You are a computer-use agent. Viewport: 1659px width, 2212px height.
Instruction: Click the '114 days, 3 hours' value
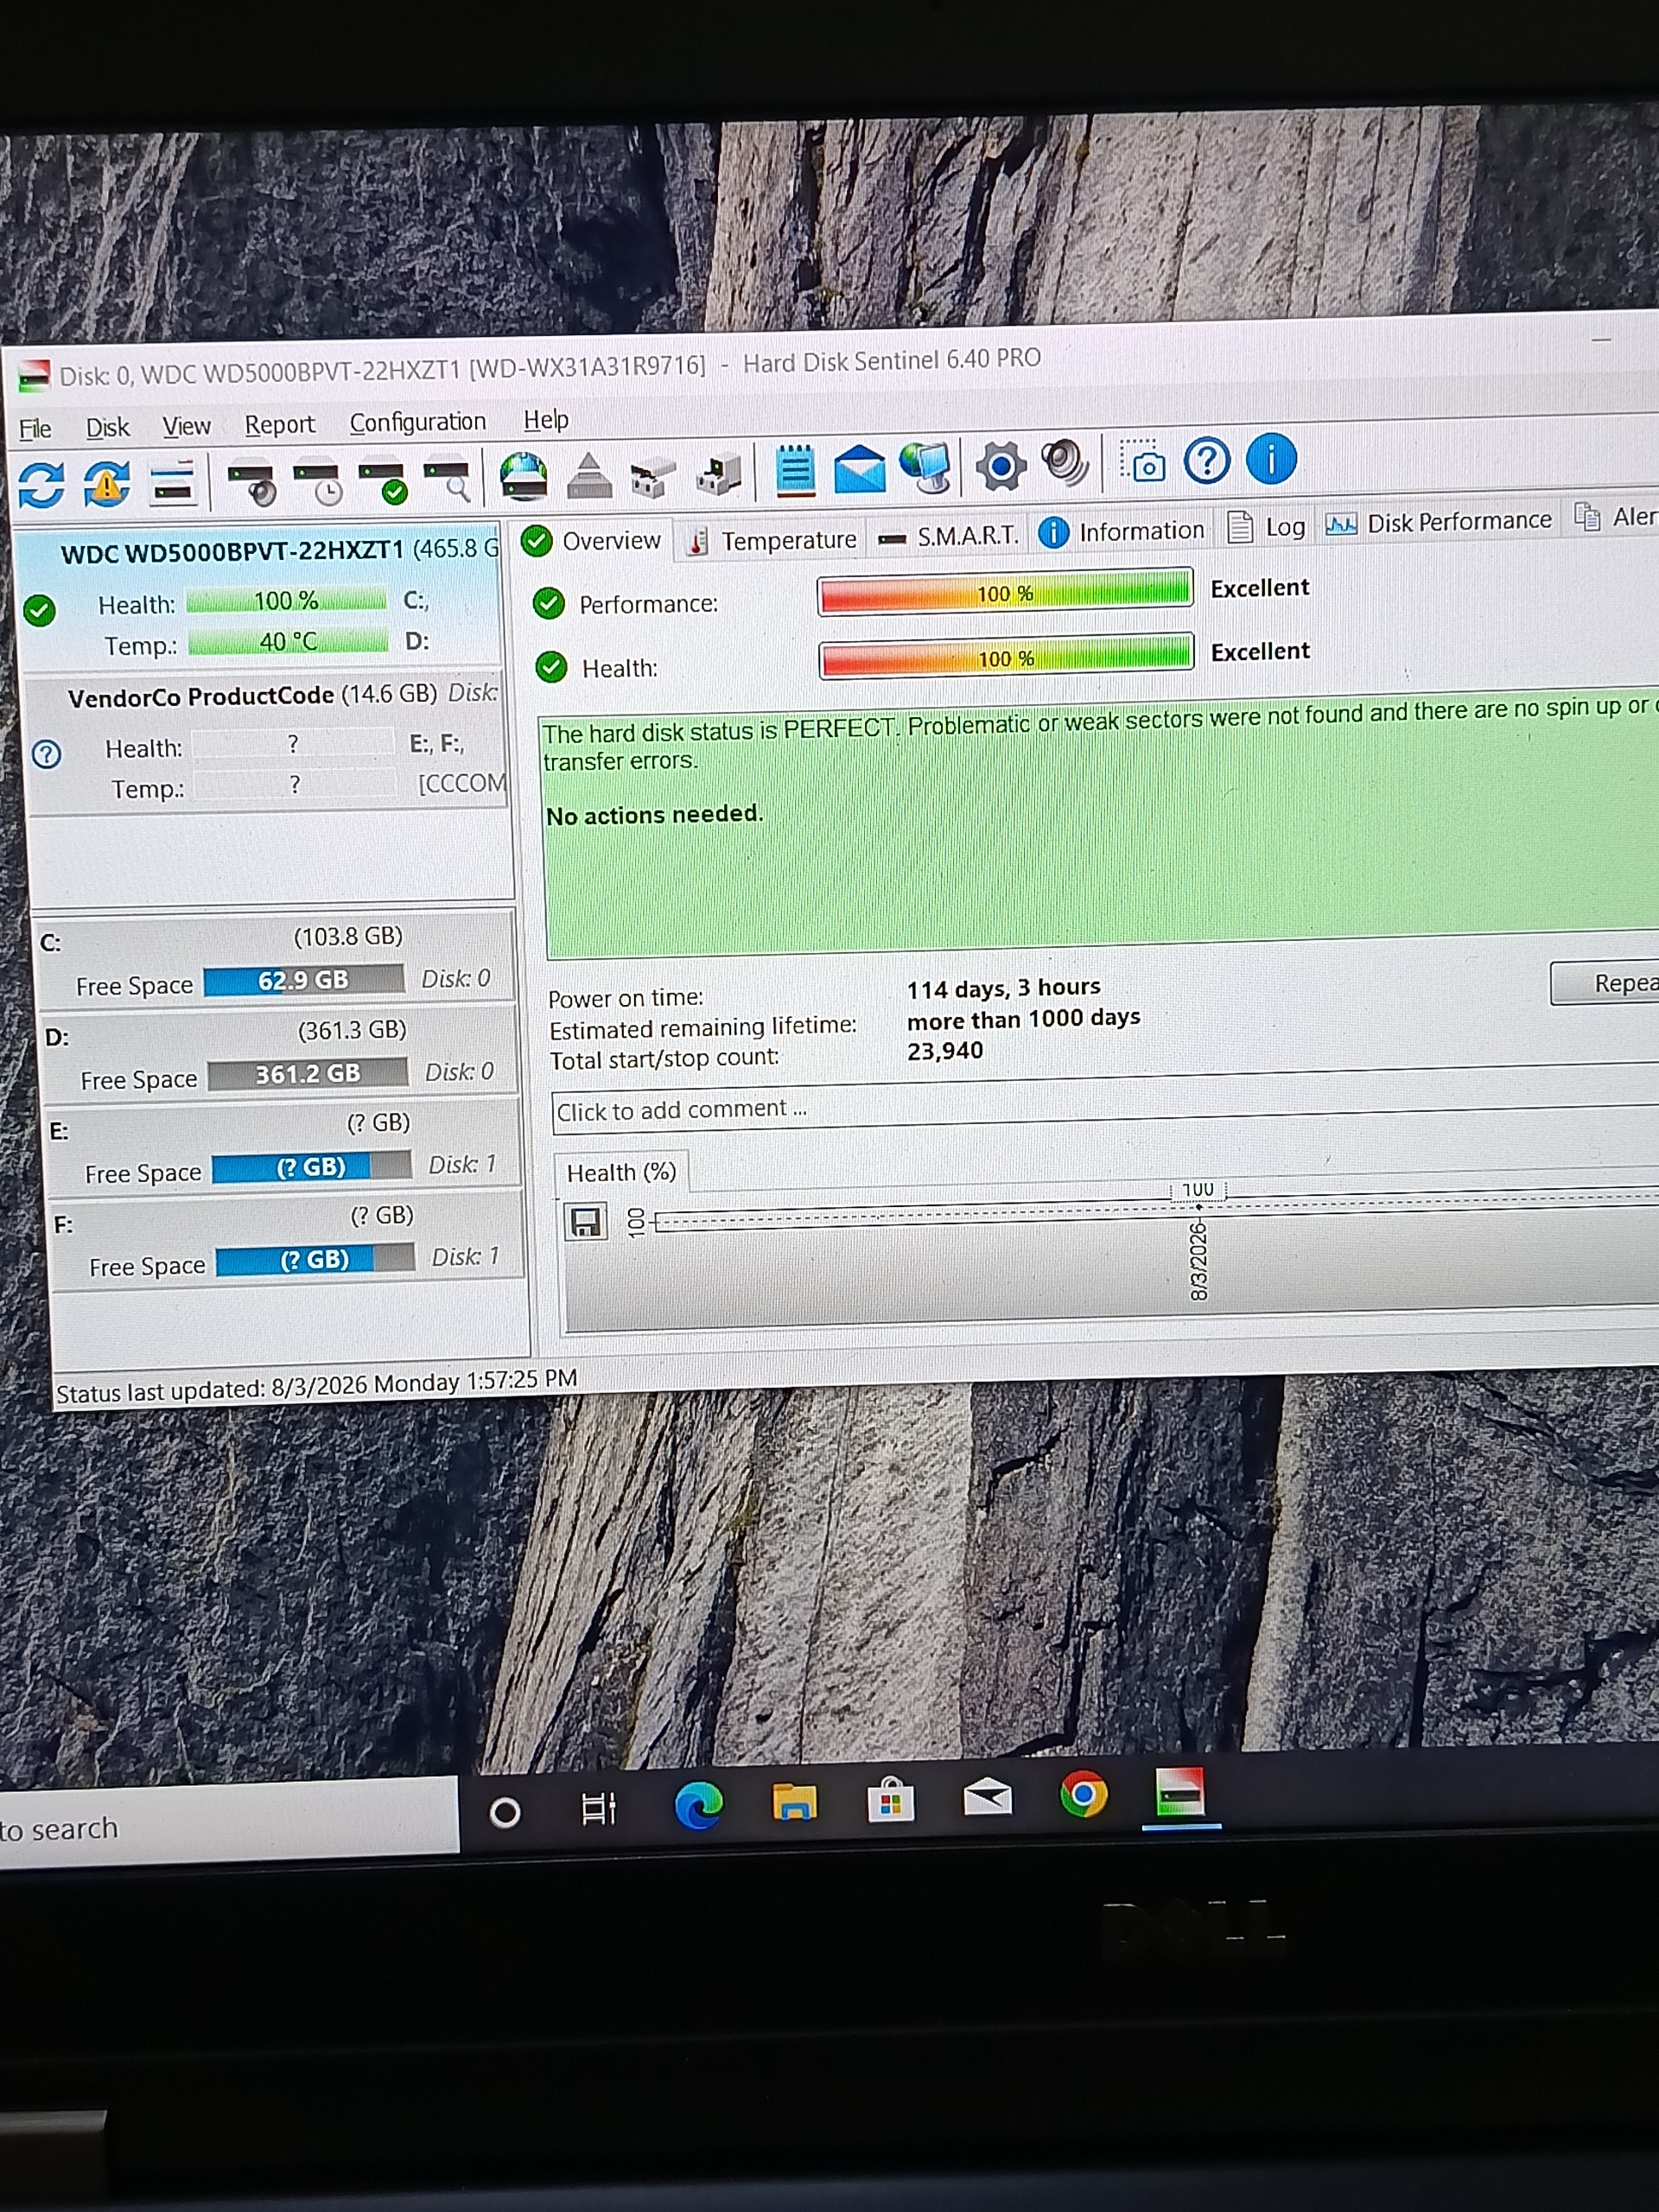tap(1004, 988)
